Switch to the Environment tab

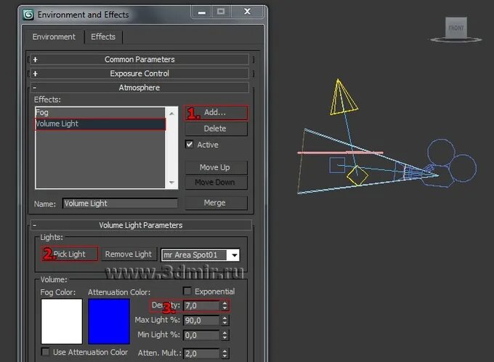click(54, 37)
